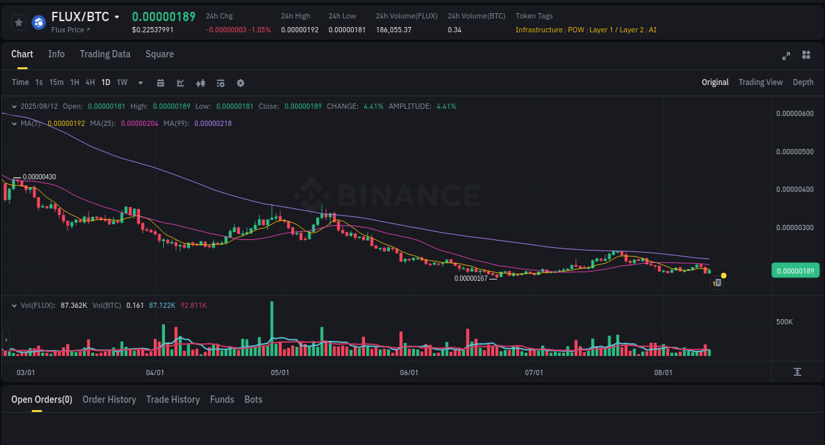This screenshot has width=825, height=445.
Task: Select the Time interval option
Action: coord(20,82)
